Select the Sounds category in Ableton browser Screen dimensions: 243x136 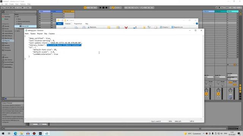[7, 26]
